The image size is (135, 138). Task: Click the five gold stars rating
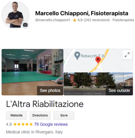23,124
